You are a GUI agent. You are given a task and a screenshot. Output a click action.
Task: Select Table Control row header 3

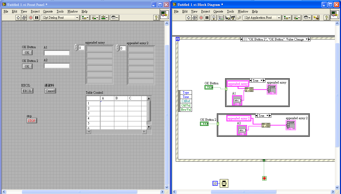[x=93, y=113]
